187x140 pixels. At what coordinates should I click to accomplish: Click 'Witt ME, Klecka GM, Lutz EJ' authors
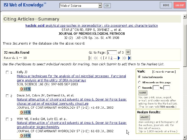coord(42,119)
